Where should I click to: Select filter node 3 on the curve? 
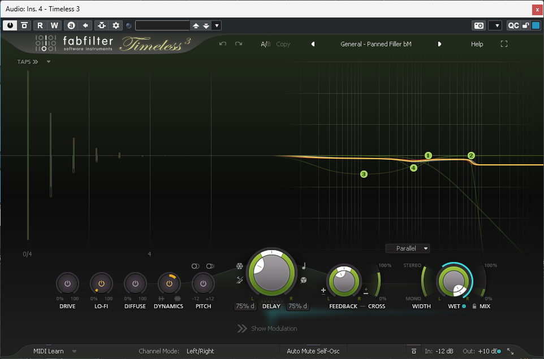364,174
